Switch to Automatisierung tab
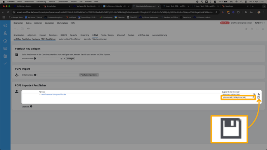 pos(160,35)
